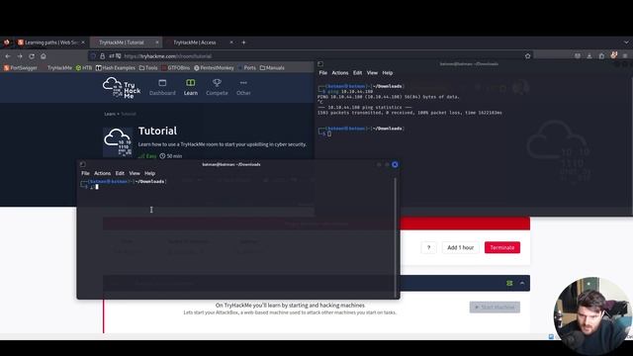
Task: Close the Learning paths Web Security tab
Action: (83, 43)
